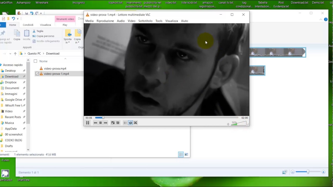333x187 pixels.
Task: Switch Explorer to details view icon
Action: pos(181,155)
